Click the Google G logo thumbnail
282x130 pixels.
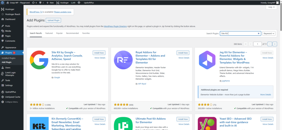tap(39, 60)
